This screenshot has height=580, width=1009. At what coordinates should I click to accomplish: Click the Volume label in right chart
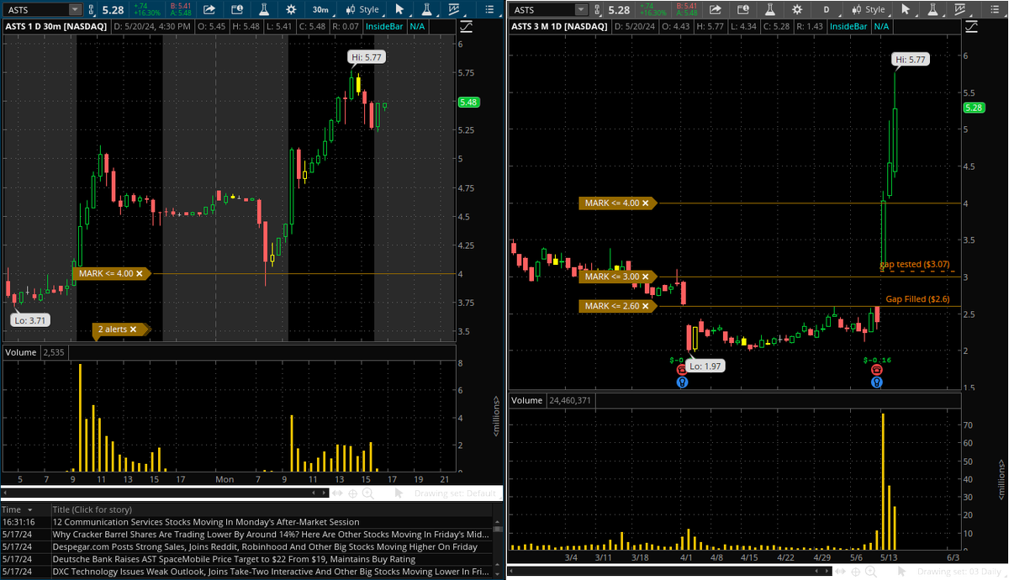click(x=527, y=401)
